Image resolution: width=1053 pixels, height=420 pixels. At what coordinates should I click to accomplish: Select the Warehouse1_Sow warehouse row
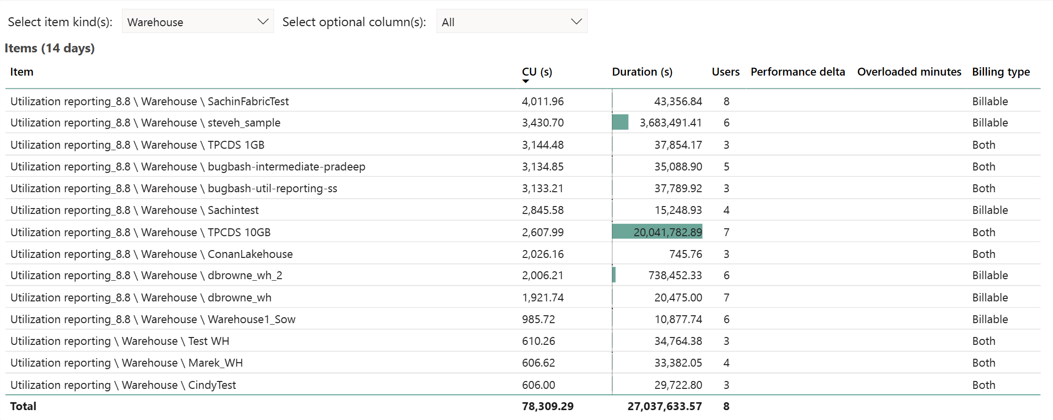[x=523, y=319]
